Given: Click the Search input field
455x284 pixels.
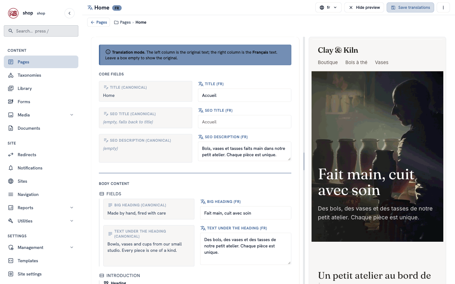Looking at the screenshot, I should coord(41,31).
